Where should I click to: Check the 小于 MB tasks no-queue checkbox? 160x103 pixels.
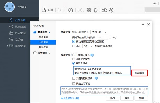pyautogui.click(x=74, y=46)
